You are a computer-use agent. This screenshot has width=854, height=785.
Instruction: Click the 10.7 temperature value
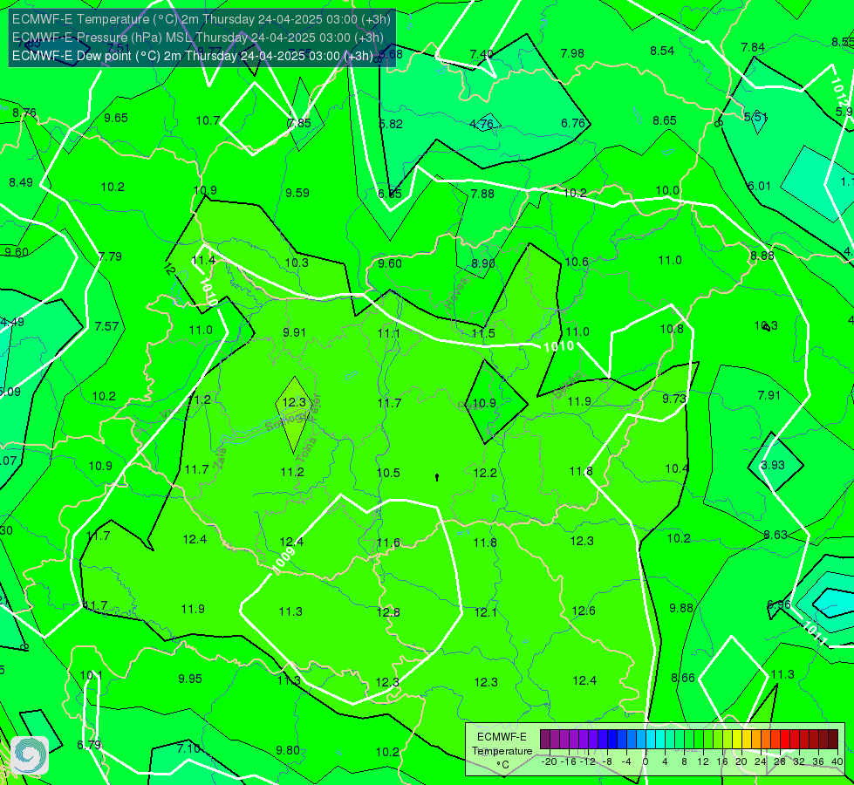208,121
